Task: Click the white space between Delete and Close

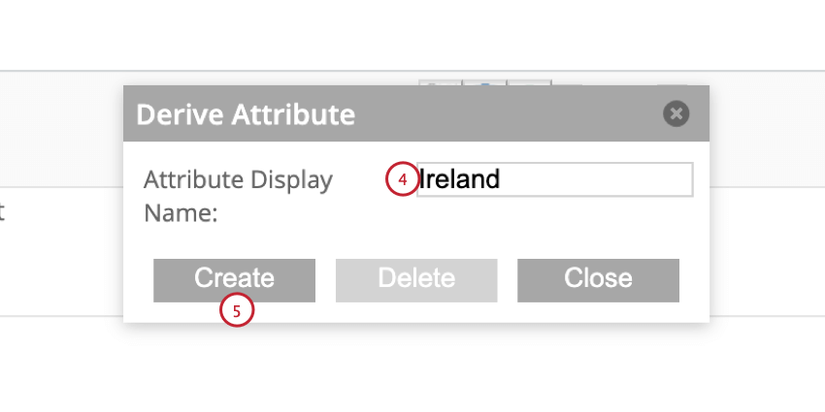Action: click(x=508, y=280)
